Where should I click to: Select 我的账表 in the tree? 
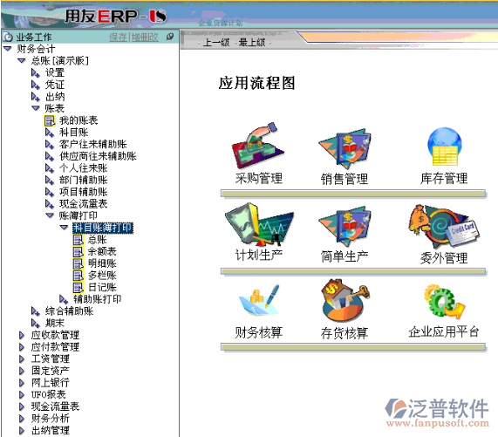coord(78,120)
